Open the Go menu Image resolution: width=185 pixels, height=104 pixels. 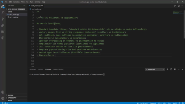click(27, 2)
